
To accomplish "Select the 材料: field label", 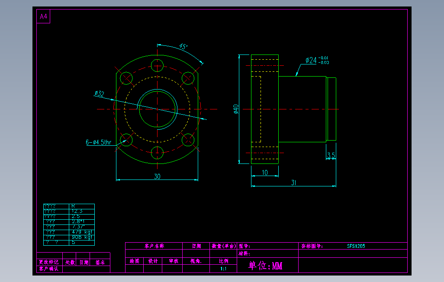I will [244, 253].
